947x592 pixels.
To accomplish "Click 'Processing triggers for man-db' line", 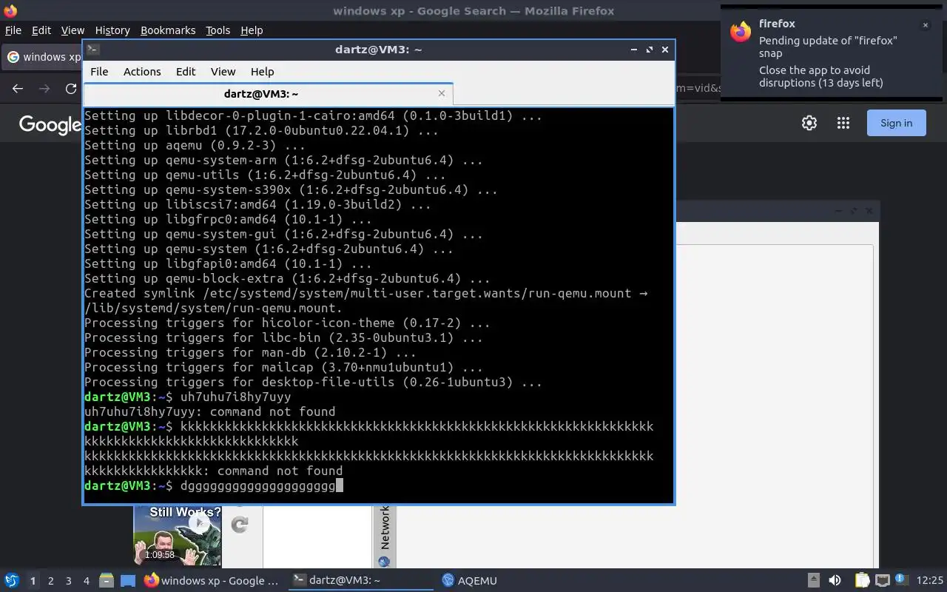I will point(250,352).
